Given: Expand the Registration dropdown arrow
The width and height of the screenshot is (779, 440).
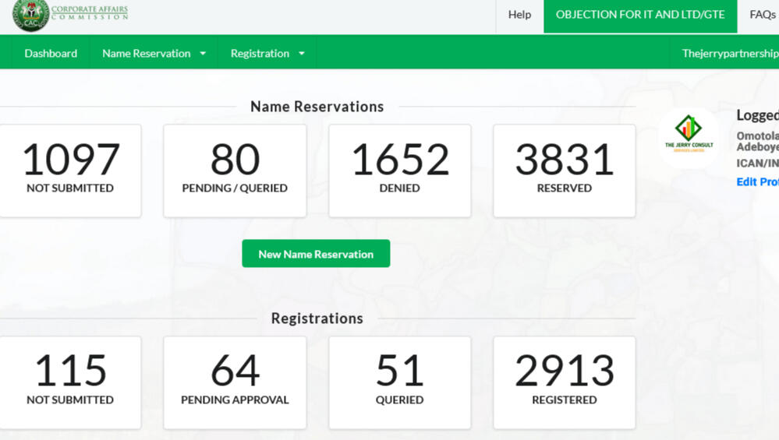Looking at the screenshot, I should [302, 54].
